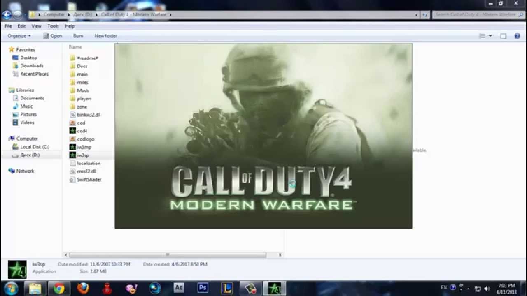Viewport: 527px width, 296px height.
Task: Expand the address bar history dropdown
Action: pyautogui.click(x=417, y=15)
